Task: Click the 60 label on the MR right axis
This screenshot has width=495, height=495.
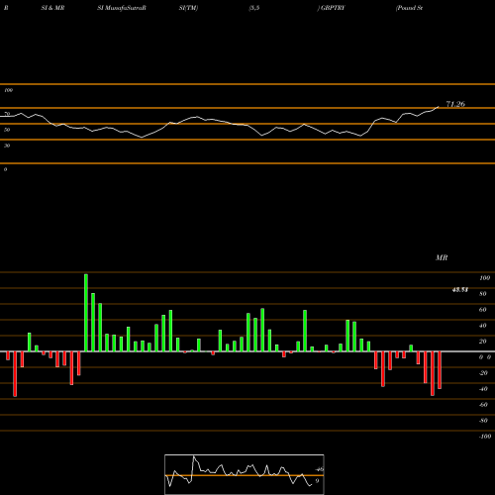Action: 483,310
